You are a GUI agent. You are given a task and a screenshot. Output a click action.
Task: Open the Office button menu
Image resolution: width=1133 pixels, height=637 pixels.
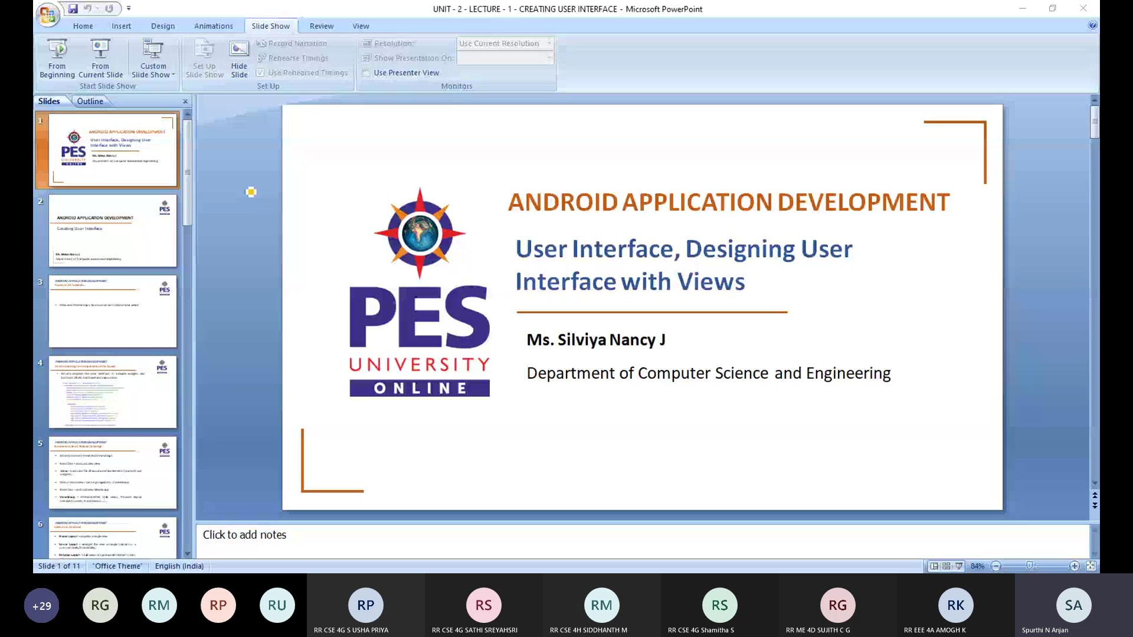(47, 15)
